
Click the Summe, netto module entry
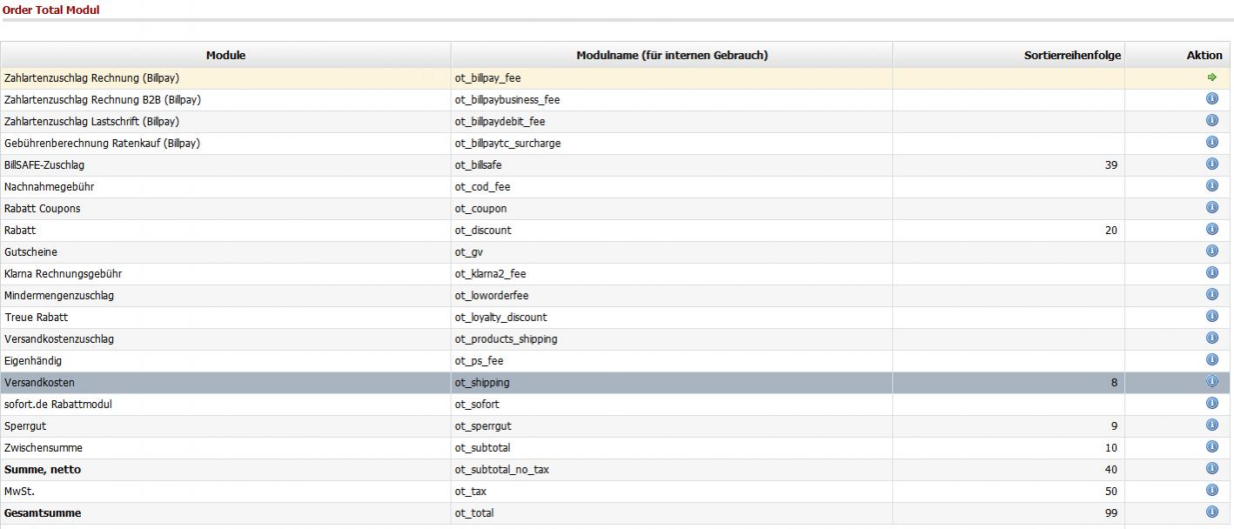click(43, 470)
